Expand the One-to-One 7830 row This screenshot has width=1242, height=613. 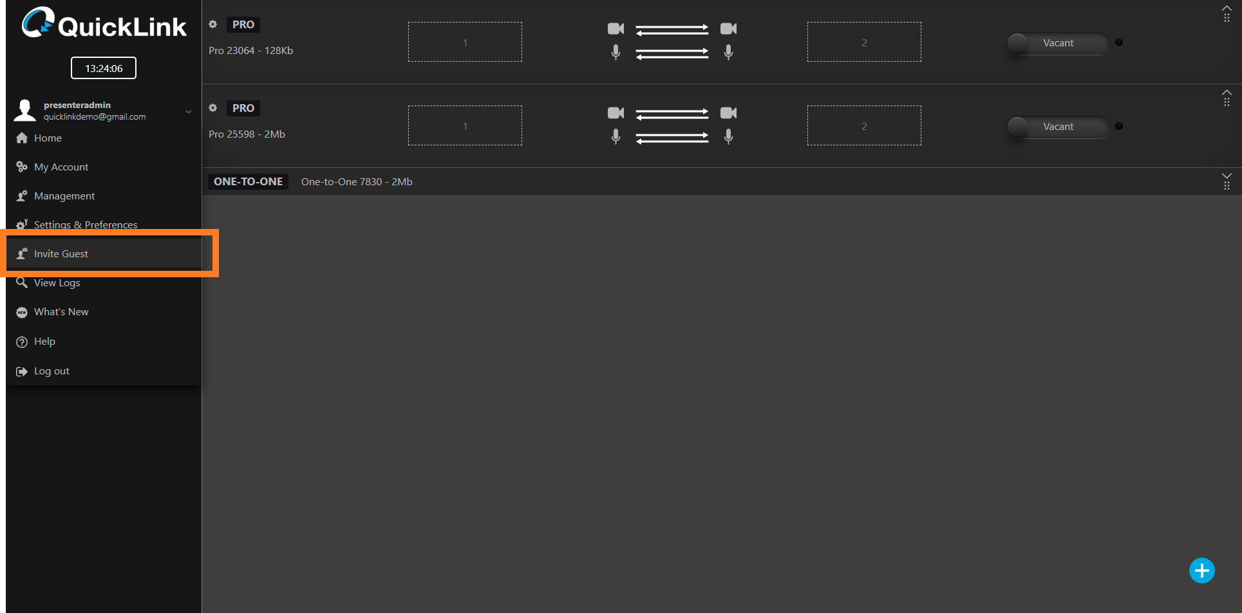pos(1227,176)
